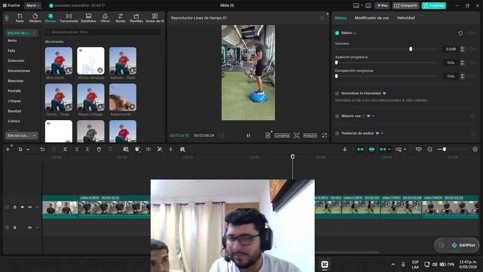Expand Traductor de audios options arrow
The height and width of the screenshot is (272, 483).
382,133
